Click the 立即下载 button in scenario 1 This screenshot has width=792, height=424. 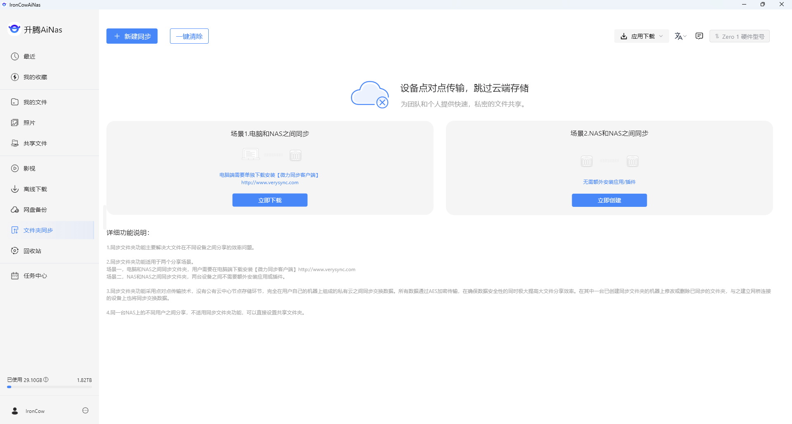[x=270, y=200]
